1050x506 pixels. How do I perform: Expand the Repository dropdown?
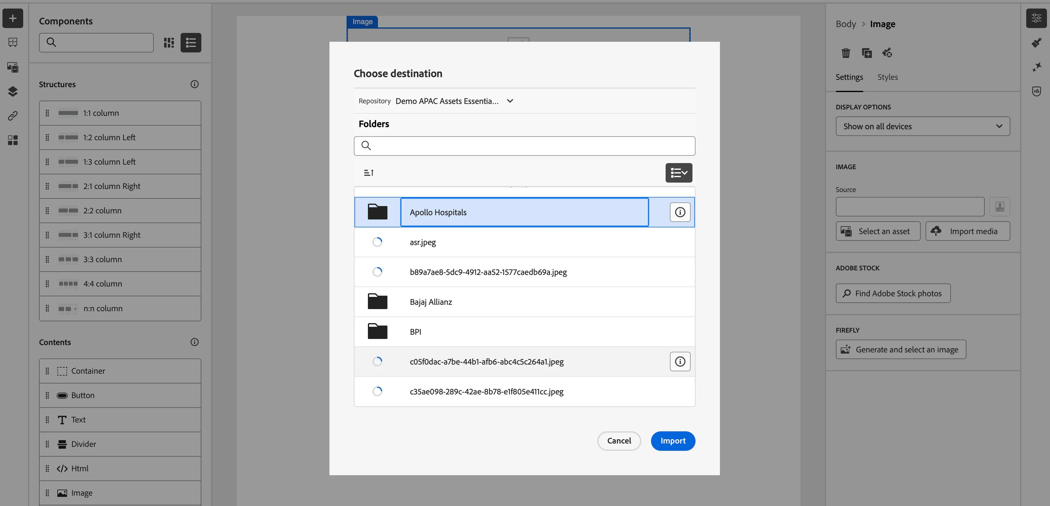[510, 101]
